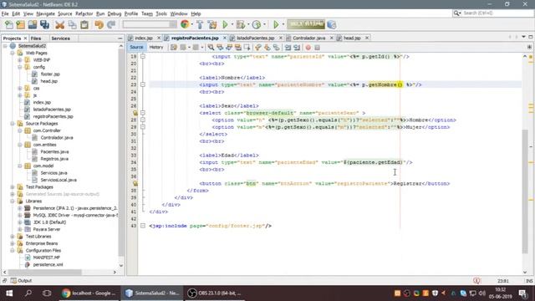Viewport: 535px width, 301px height.
Task: Build the project with the hammer icon
Action: pyautogui.click(x=200, y=24)
